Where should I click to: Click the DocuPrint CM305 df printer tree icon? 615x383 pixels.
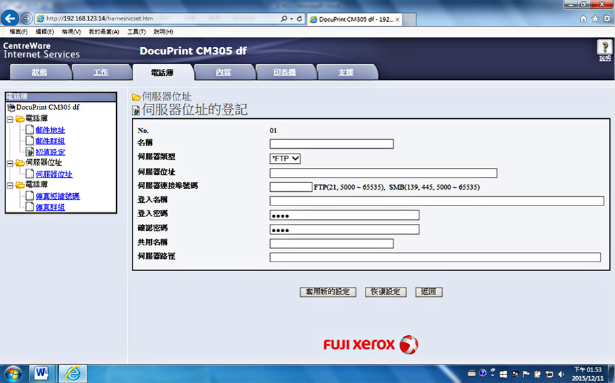[12, 107]
